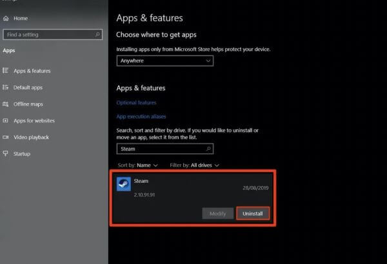Open the App execution aliases link
The image size is (387, 264).
pos(141,117)
